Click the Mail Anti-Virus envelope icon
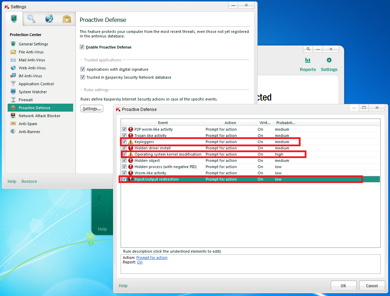Viewport: 390px width, 296px height. tap(13, 60)
